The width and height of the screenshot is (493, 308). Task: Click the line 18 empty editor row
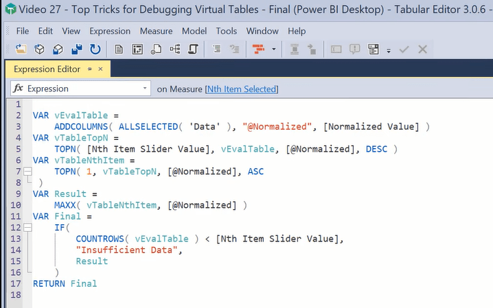[262, 295]
